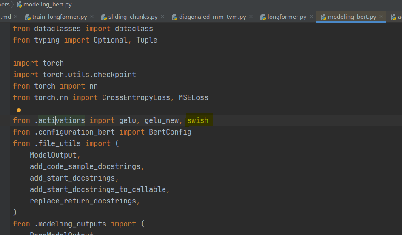Click .modeling_outputs module name
This screenshot has height=235, width=402.
(70, 224)
